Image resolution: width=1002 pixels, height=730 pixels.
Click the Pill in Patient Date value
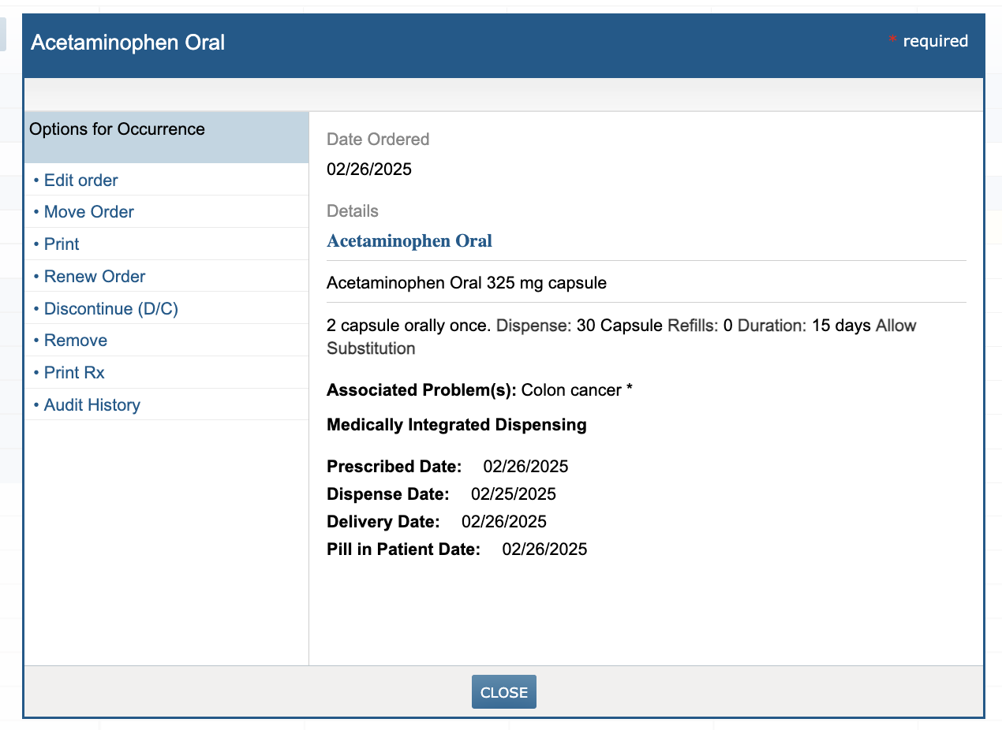pyautogui.click(x=544, y=549)
